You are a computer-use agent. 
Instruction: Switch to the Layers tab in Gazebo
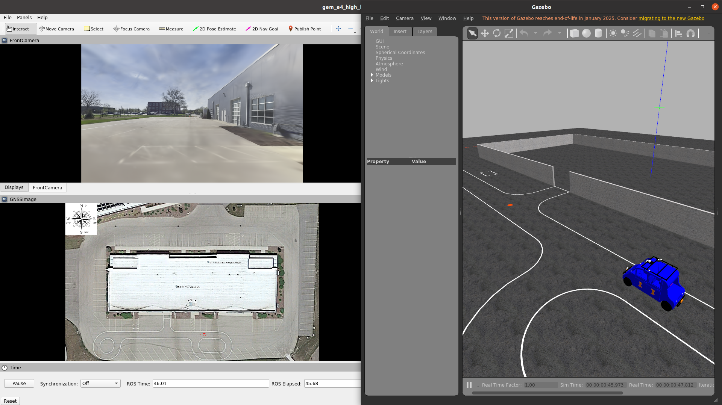tap(425, 32)
